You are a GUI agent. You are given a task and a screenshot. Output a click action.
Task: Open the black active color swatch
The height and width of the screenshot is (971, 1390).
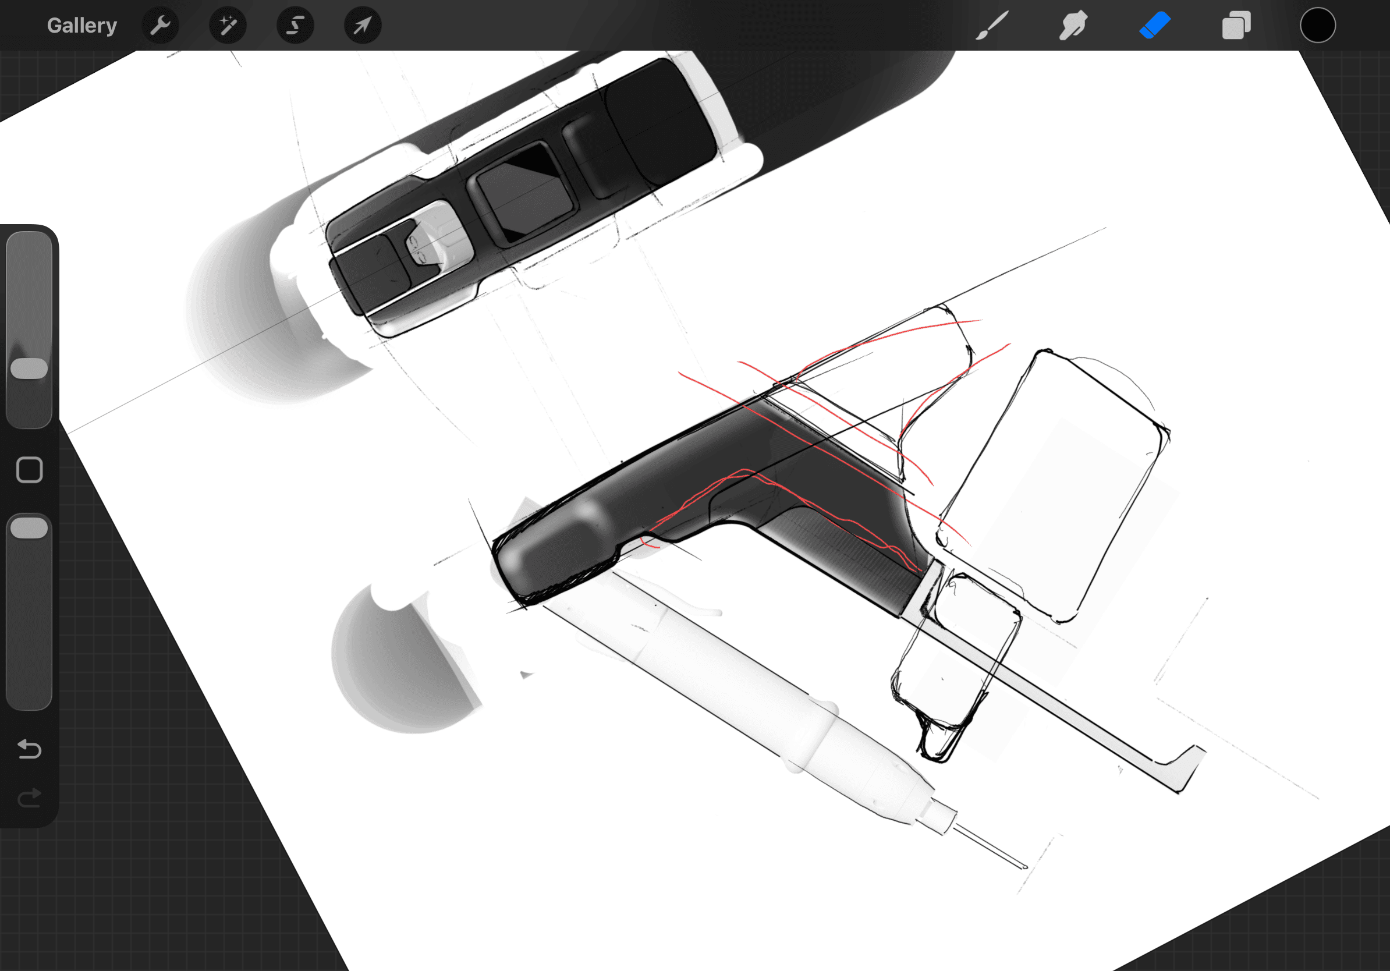[1317, 26]
